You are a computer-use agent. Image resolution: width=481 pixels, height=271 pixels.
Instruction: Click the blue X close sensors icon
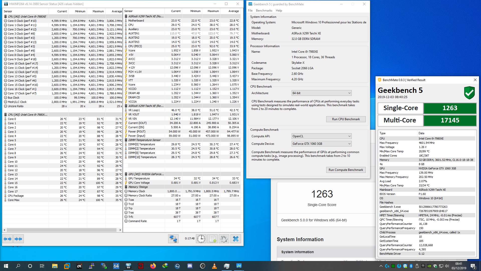click(236, 239)
